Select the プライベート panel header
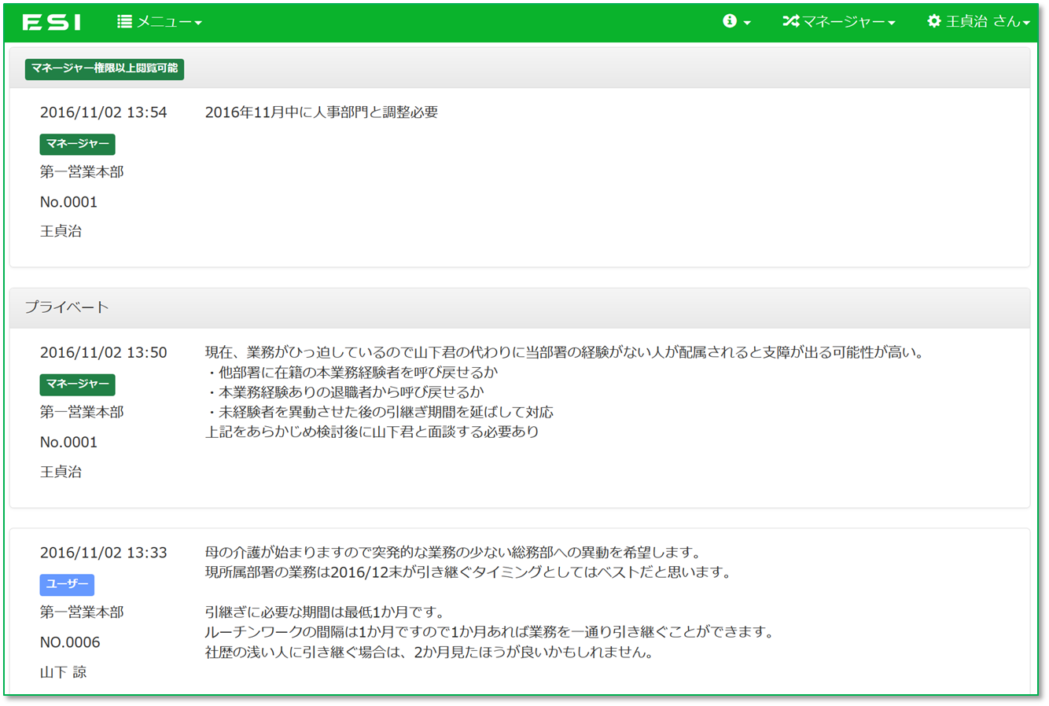This screenshot has width=1049, height=706. [520, 307]
